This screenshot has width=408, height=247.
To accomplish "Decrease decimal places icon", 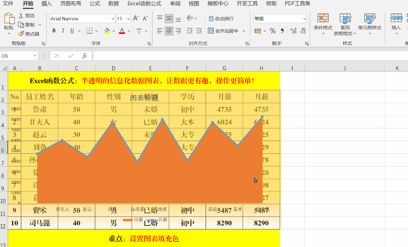I will 303,31.
